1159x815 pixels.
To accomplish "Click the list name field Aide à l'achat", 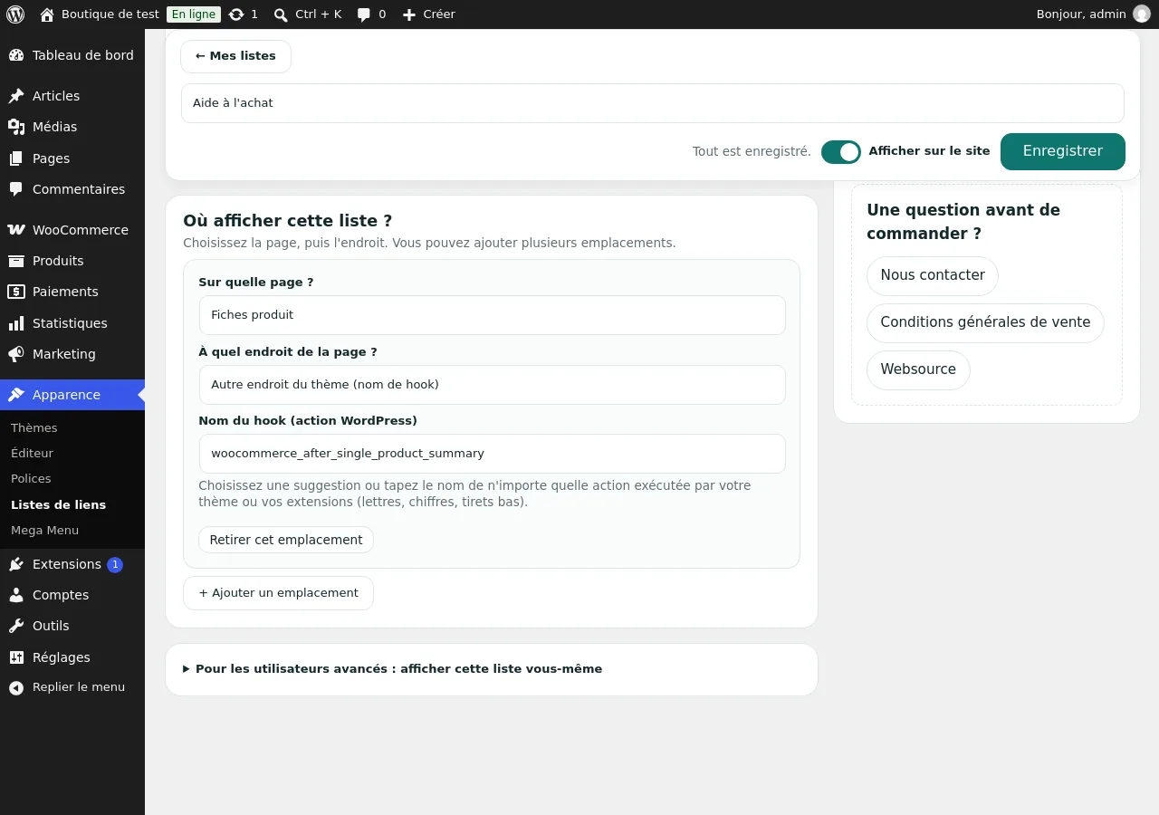I will point(652,103).
